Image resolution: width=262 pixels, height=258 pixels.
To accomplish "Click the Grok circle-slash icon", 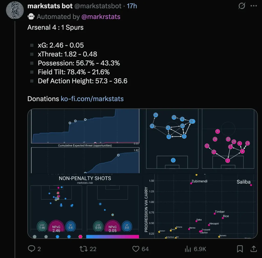I will pyautogui.click(x=242, y=6).
